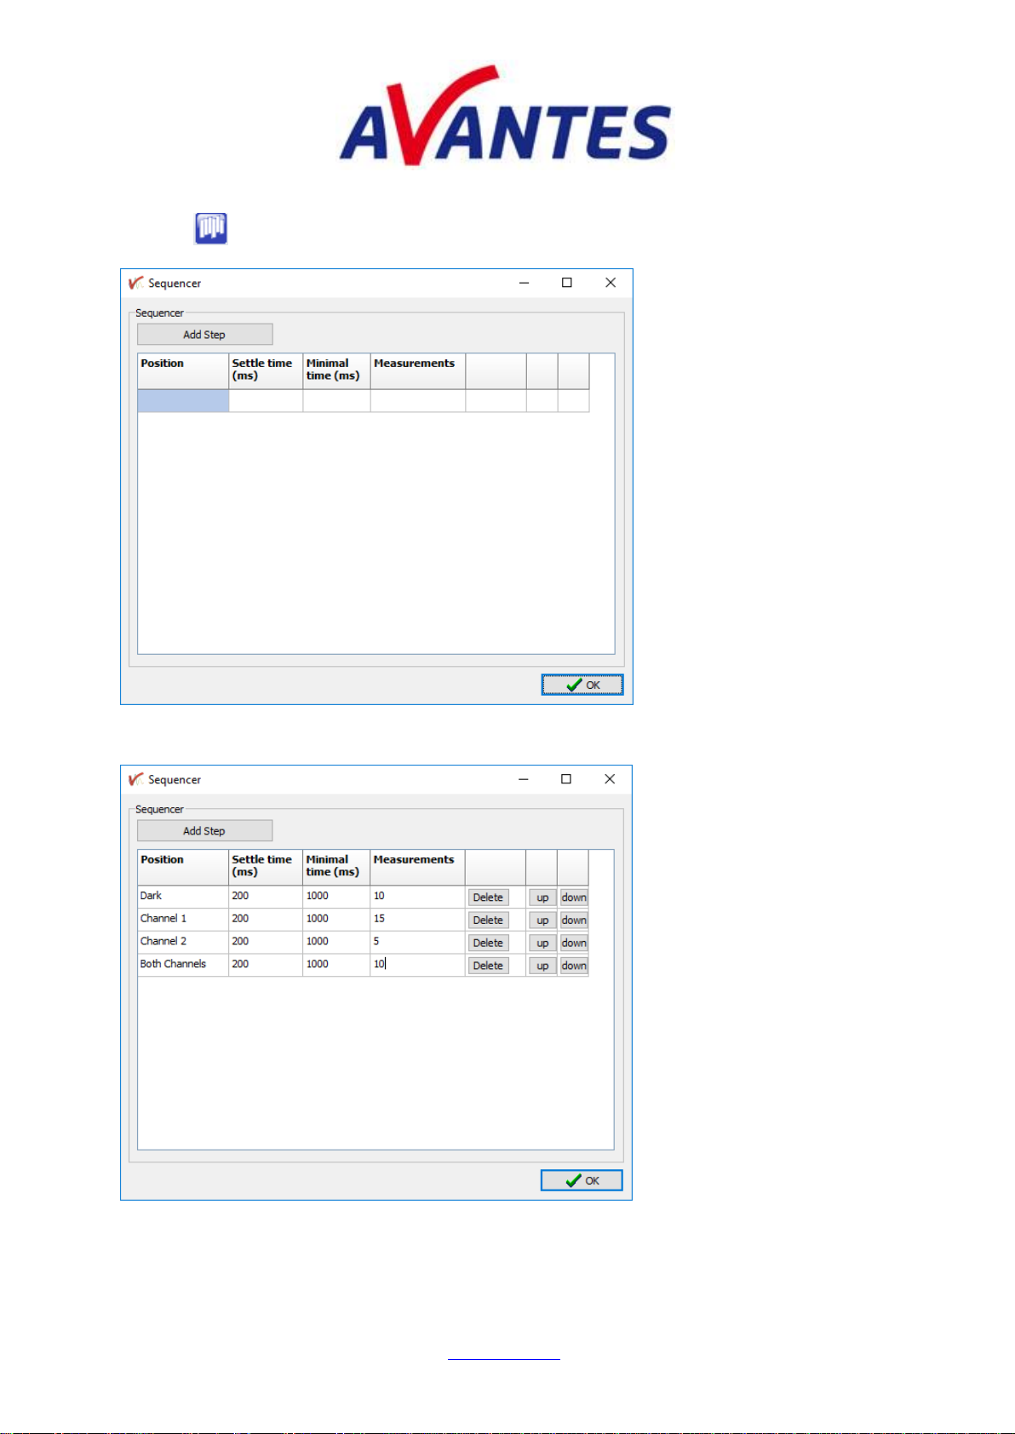Open the hyperlink at the page bottom
Image resolution: width=1015 pixels, height=1434 pixels.
[x=503, y=1354]
